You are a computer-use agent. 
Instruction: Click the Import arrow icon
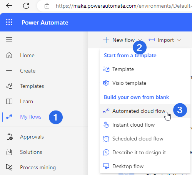152,40
